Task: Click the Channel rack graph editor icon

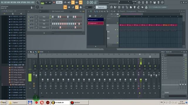Action: click(80, 11)
